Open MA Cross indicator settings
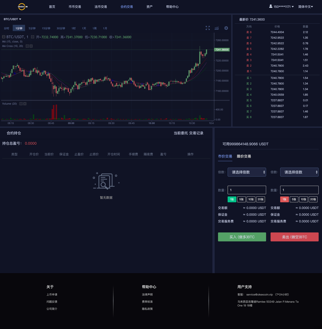Screen dimensions: 322x329 27,46
